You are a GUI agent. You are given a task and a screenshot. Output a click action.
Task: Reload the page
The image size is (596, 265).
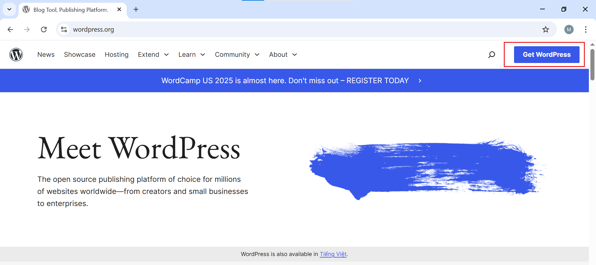[x=44, y=29]
